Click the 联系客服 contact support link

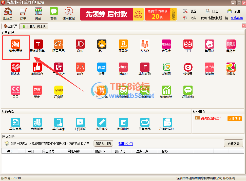237,18
